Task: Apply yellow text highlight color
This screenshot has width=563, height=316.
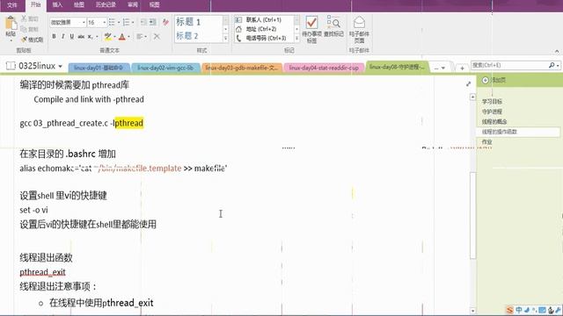Action: (107, 36)
